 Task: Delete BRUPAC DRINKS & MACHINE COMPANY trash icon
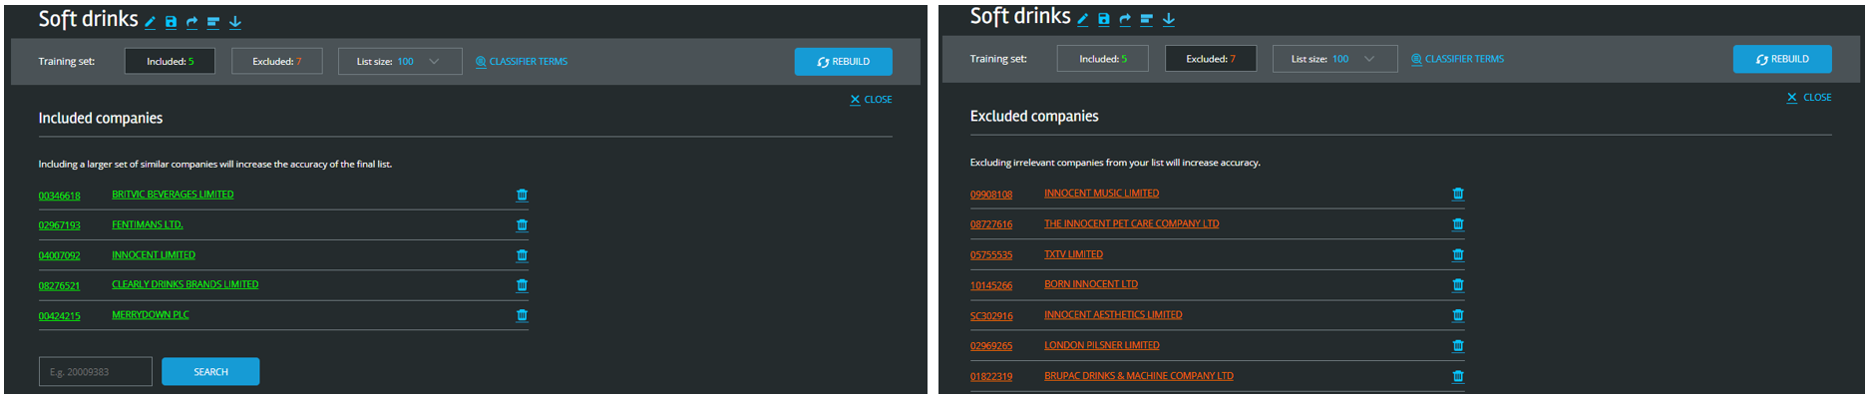coord(1458,376)
